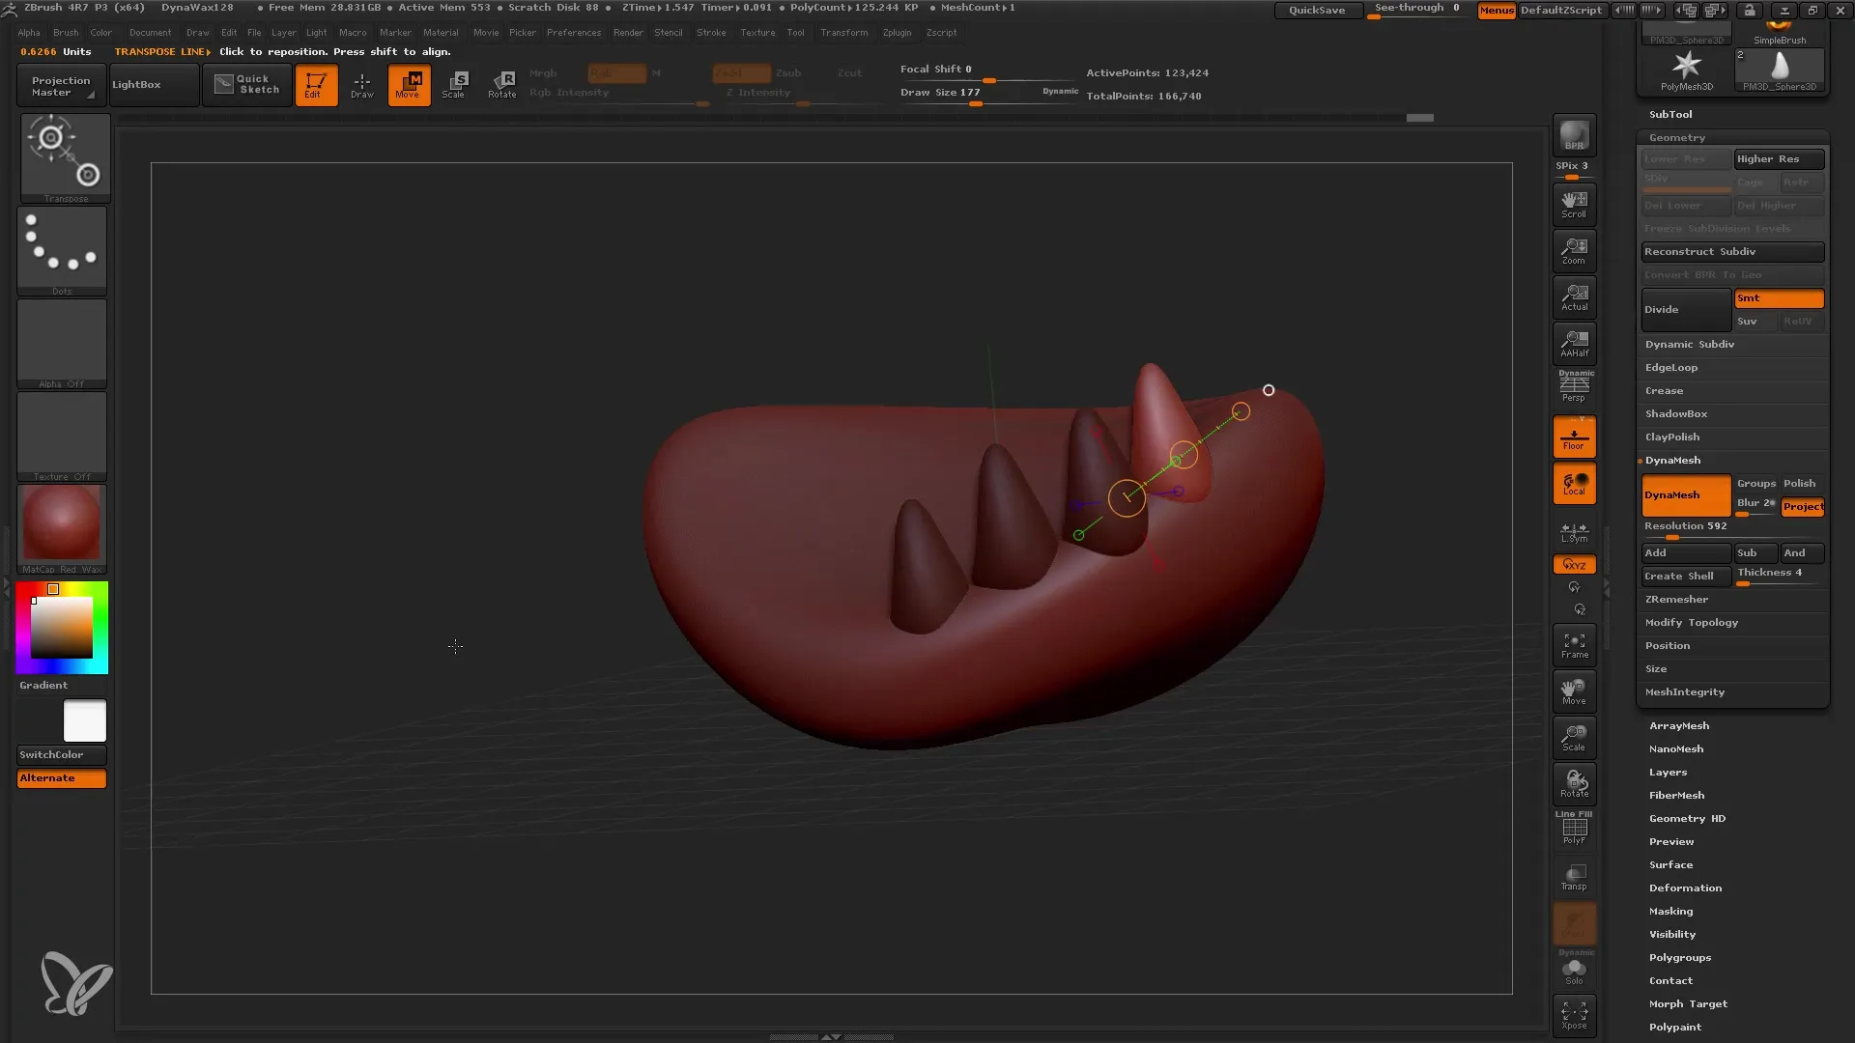This screenshot has width=1855, height=1043.
Task: Open the Zplugin menu
Action: pos(897,32)
